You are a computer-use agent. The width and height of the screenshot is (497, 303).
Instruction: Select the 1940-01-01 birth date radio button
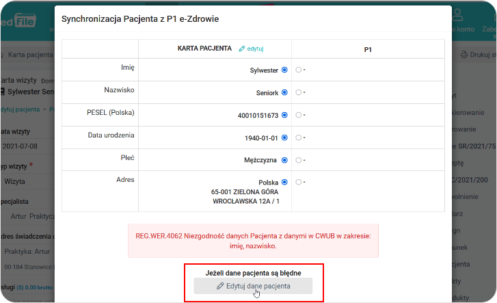[x=284, y=137]
